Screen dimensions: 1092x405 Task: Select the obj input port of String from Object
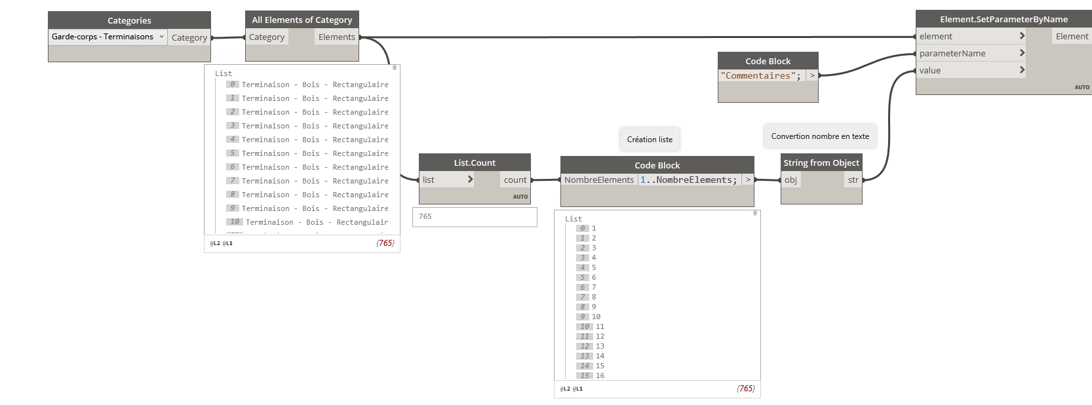(791, 180)
